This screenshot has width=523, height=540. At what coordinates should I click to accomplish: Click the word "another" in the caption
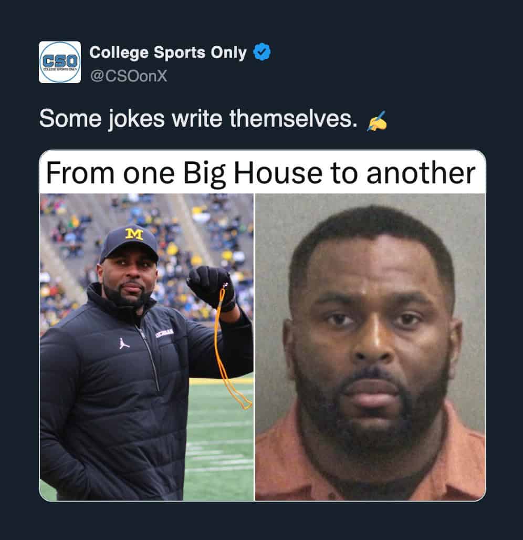click(420, 173)
